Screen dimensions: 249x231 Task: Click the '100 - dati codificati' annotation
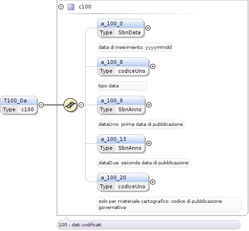(149, 225)
